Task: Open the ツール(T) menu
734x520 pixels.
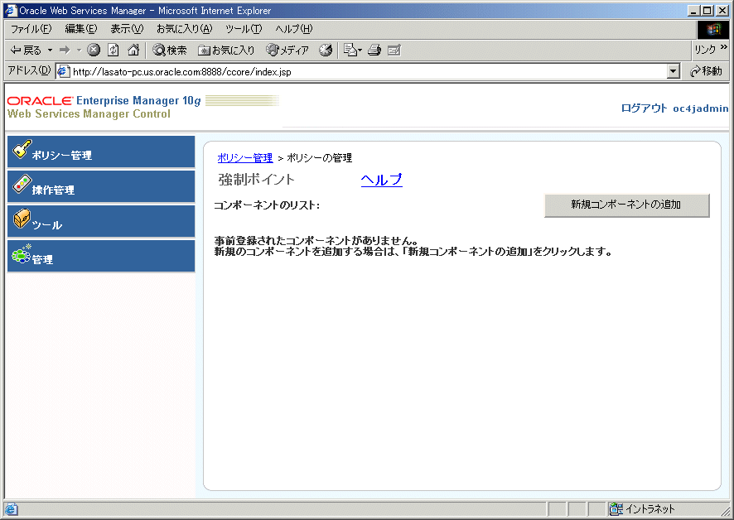Action: click(x=244, y=29)
